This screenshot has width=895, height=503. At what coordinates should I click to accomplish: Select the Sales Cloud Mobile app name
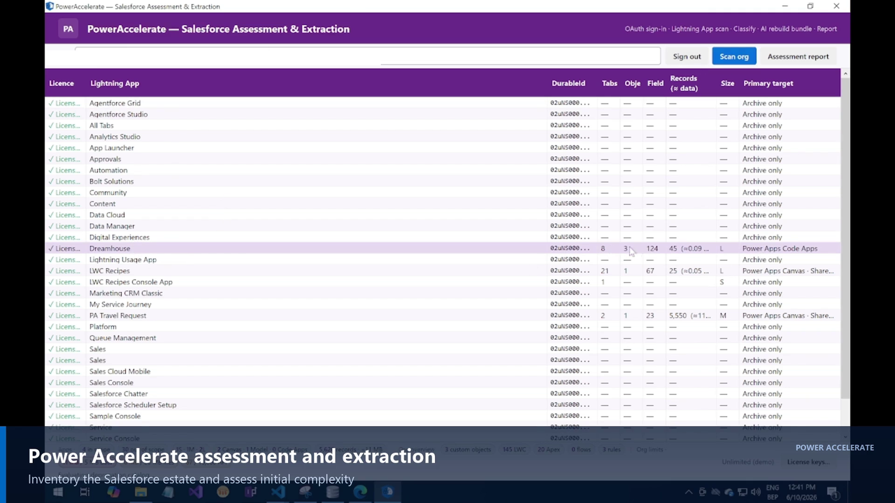(120, 372)
